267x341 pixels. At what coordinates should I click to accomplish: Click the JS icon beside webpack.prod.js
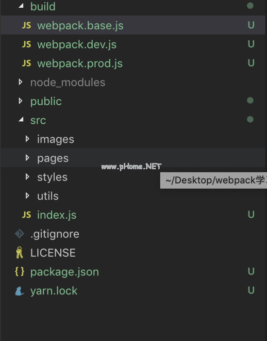click(x=27, y=63)
